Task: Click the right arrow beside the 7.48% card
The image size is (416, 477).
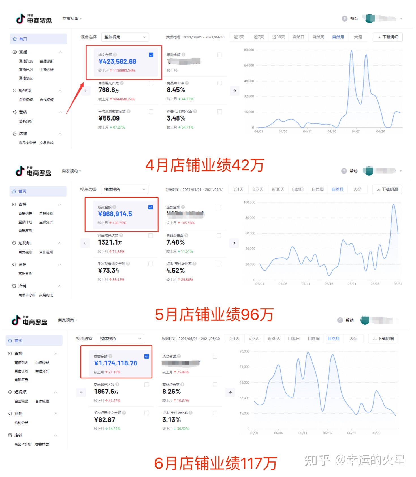Action: coord(234,243)
